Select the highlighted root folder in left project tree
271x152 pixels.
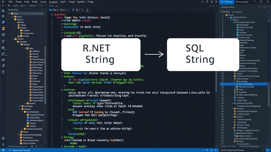click(26, 13)
